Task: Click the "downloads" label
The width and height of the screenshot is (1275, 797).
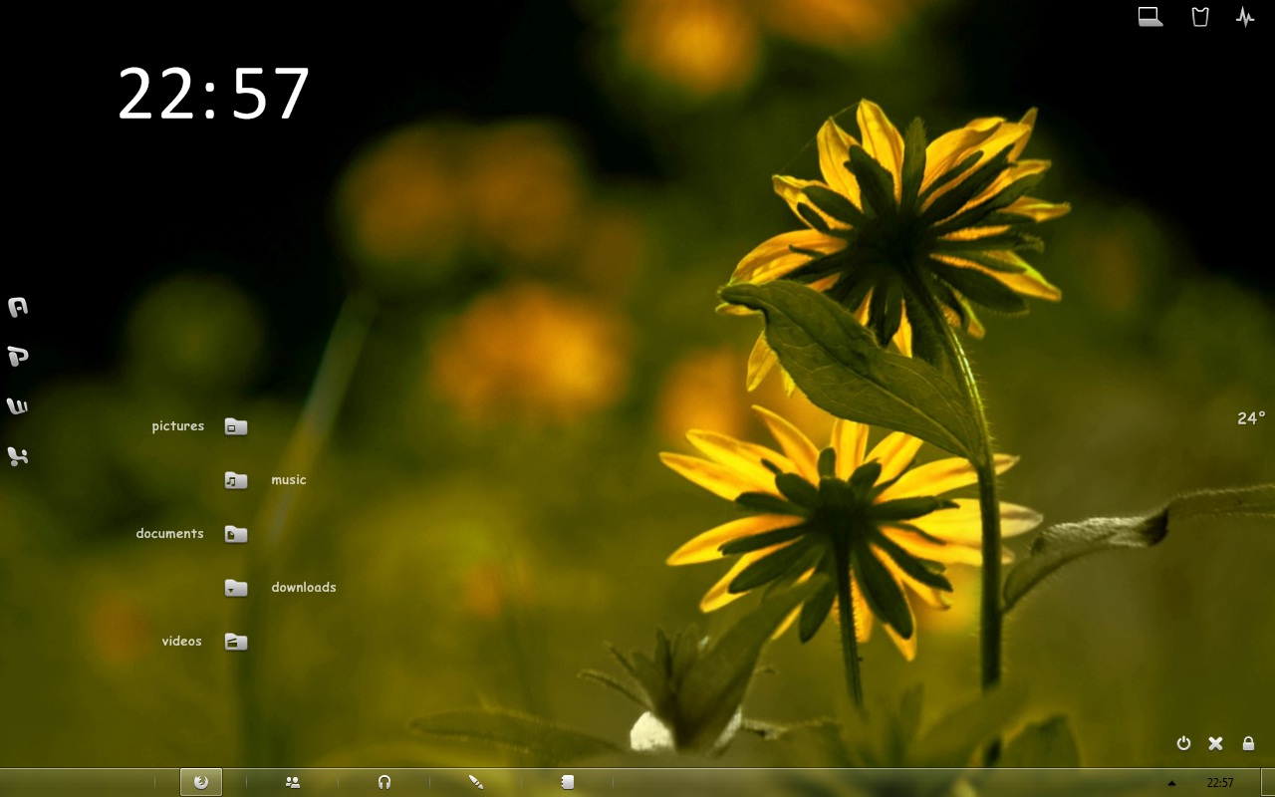Action: (x=304, y=588)
